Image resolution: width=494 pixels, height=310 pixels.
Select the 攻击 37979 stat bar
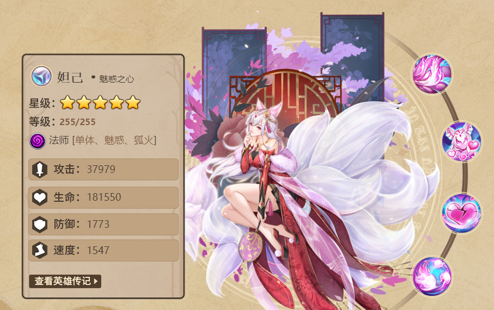tap(103, 169)
